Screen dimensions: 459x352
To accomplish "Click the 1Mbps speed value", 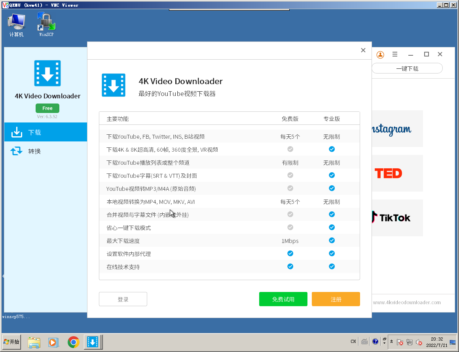I will coord(290,241).
